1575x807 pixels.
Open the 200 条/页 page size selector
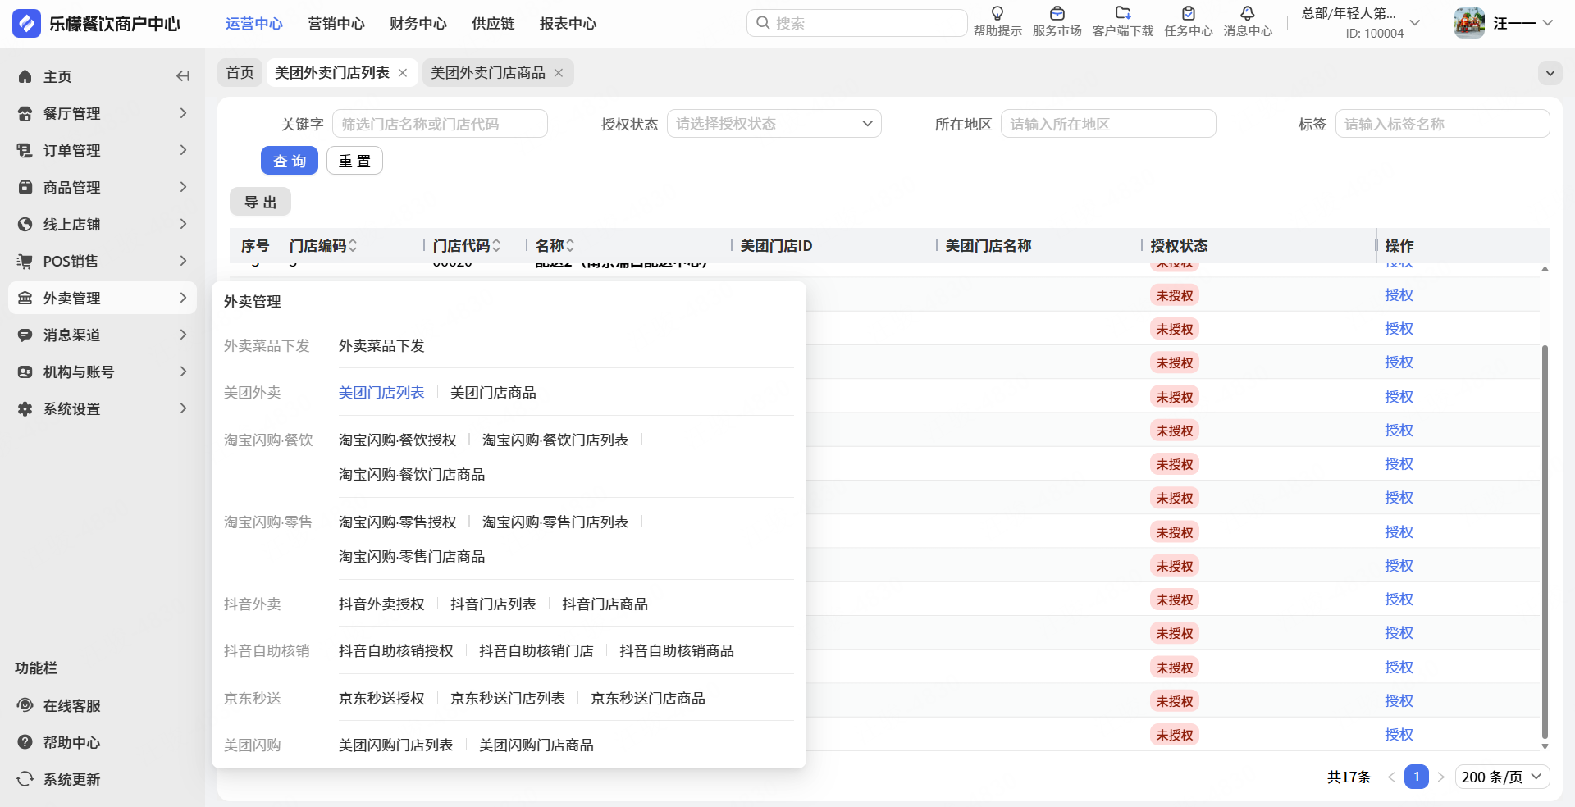tap(1502, 777)
